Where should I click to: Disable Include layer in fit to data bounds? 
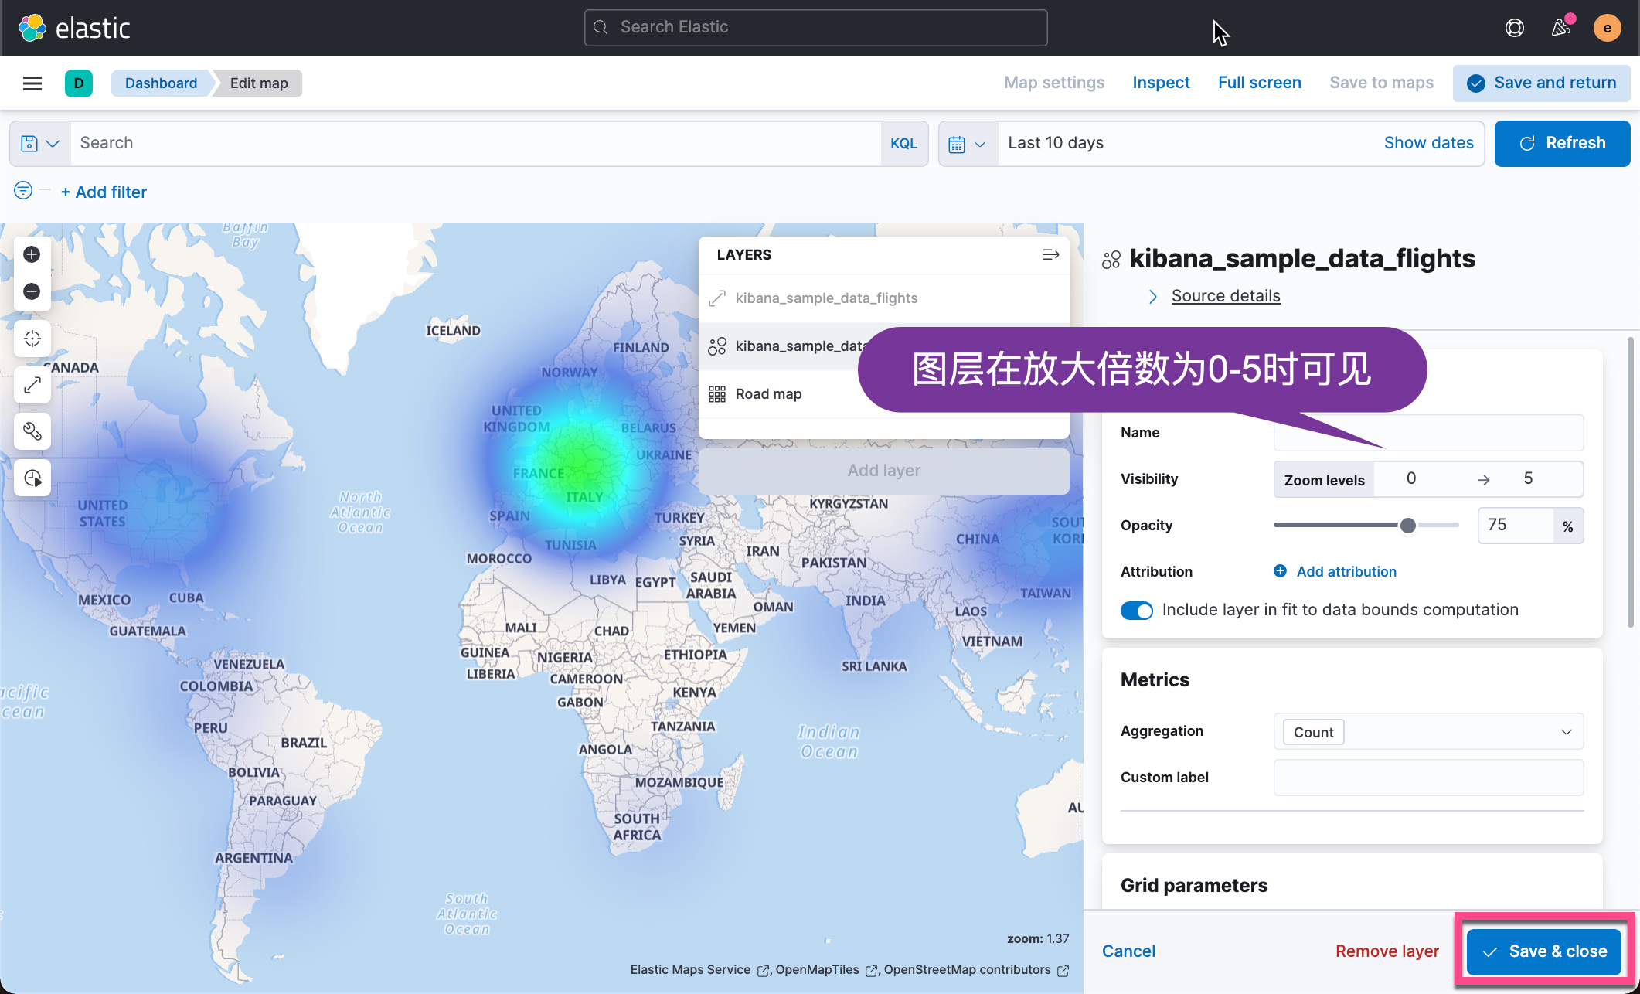(1136, 610)
